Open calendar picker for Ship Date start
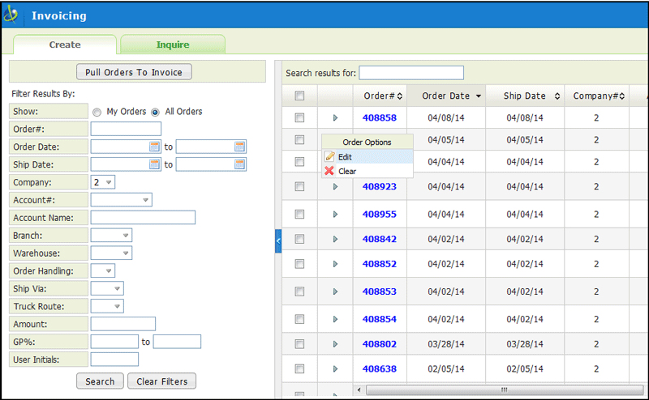 tap(154, 164)
